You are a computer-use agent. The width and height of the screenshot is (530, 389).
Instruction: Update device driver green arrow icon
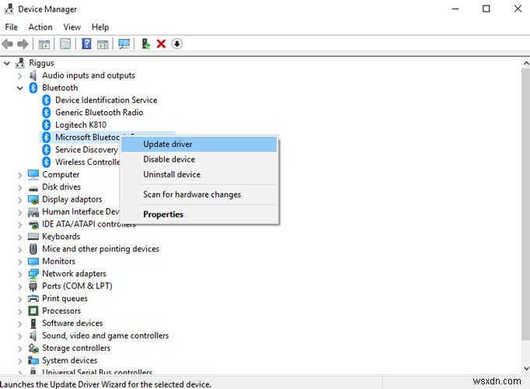[x=145, y=44]
